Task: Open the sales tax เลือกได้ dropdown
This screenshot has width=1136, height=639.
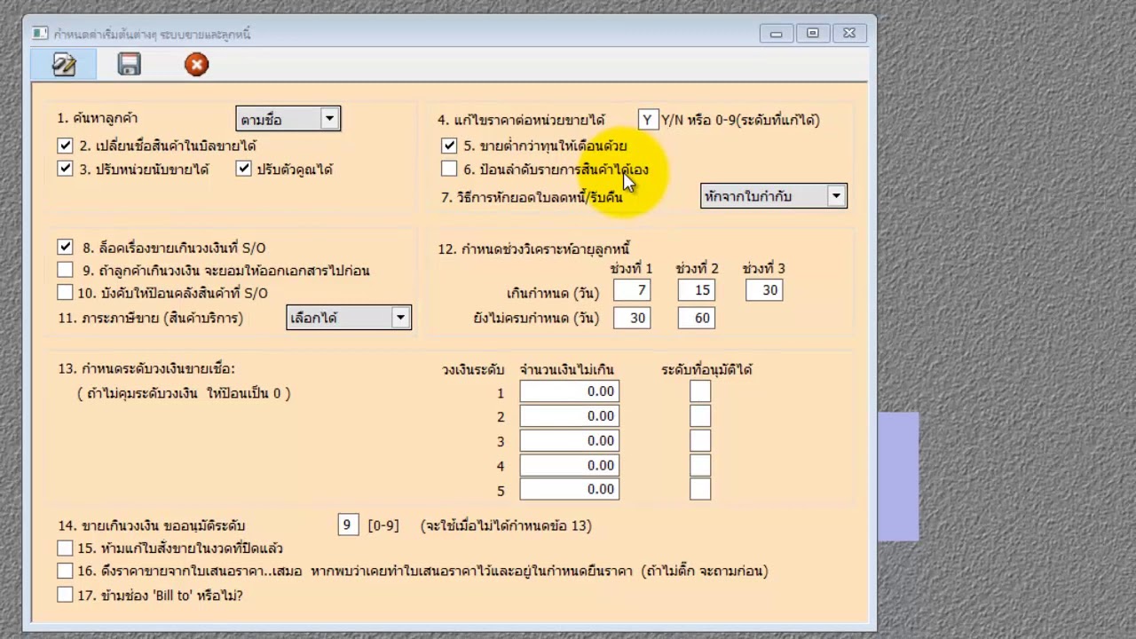Action: pyautogui.click(x=349, y=318)
